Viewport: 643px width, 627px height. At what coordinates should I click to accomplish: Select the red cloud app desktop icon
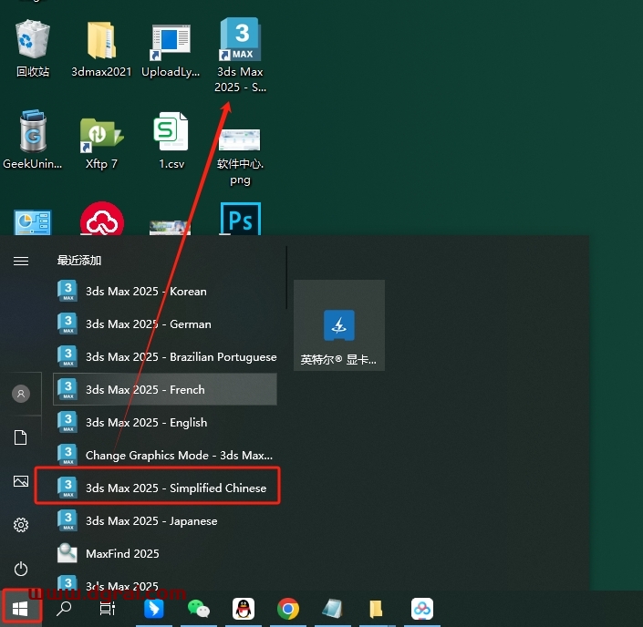pyautogui.click(x=102, y=219)
